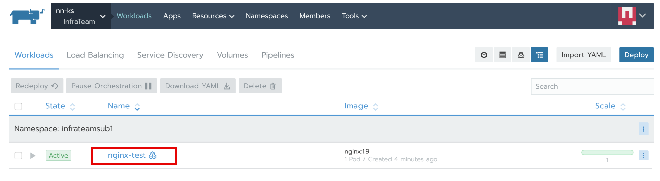Focus the Search input field
Viewport: 660px width, 181px height.
[x=592, y=86]
